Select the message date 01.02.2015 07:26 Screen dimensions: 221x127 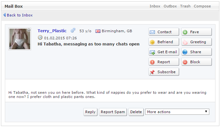tap(60, 38)
